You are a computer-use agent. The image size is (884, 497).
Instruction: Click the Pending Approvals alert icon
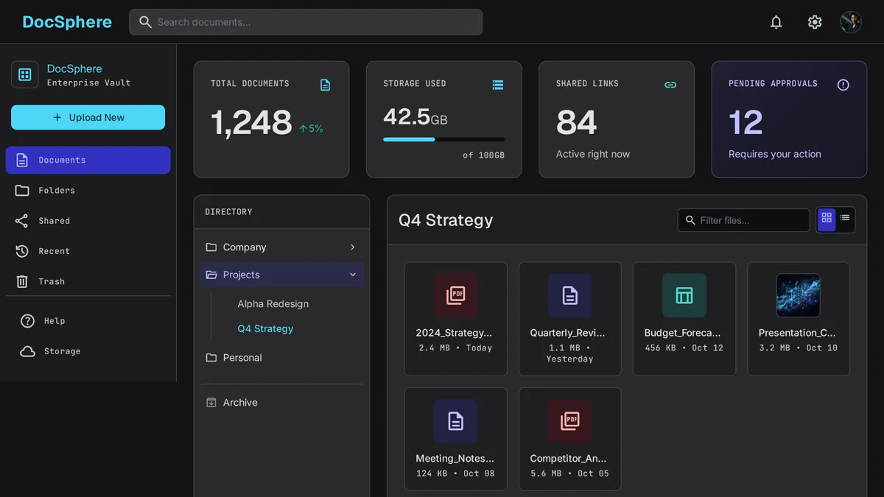[843, 85]
